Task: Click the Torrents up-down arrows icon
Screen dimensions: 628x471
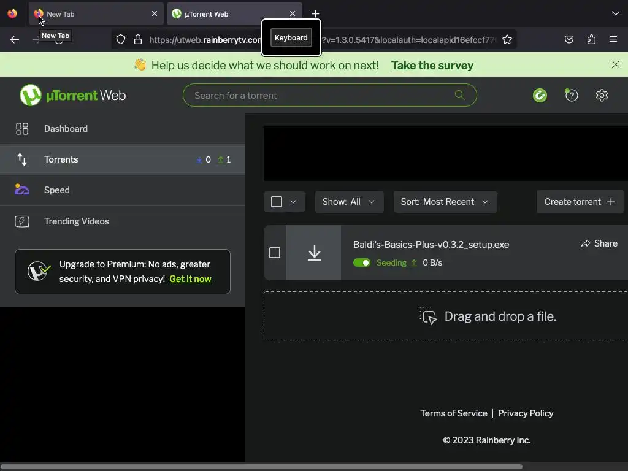Action: pos(22,159)
